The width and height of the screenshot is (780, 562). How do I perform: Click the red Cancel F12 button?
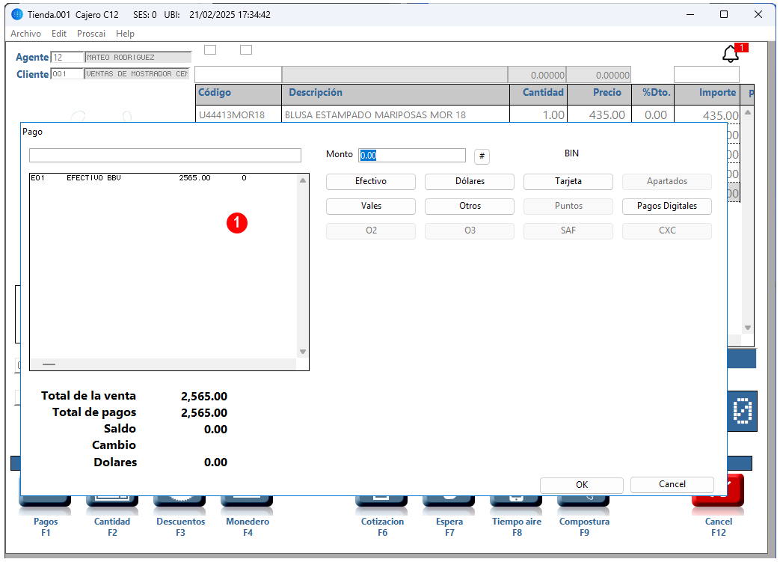point(719,505)
